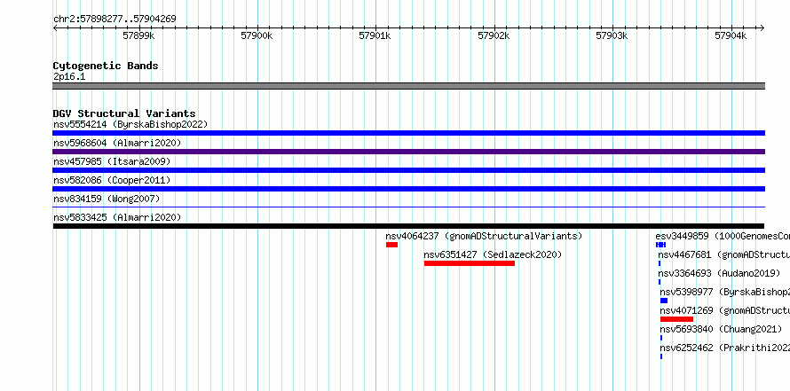Select the blue block under nsv5398977

pyautogui.click(x=664, y=301)
